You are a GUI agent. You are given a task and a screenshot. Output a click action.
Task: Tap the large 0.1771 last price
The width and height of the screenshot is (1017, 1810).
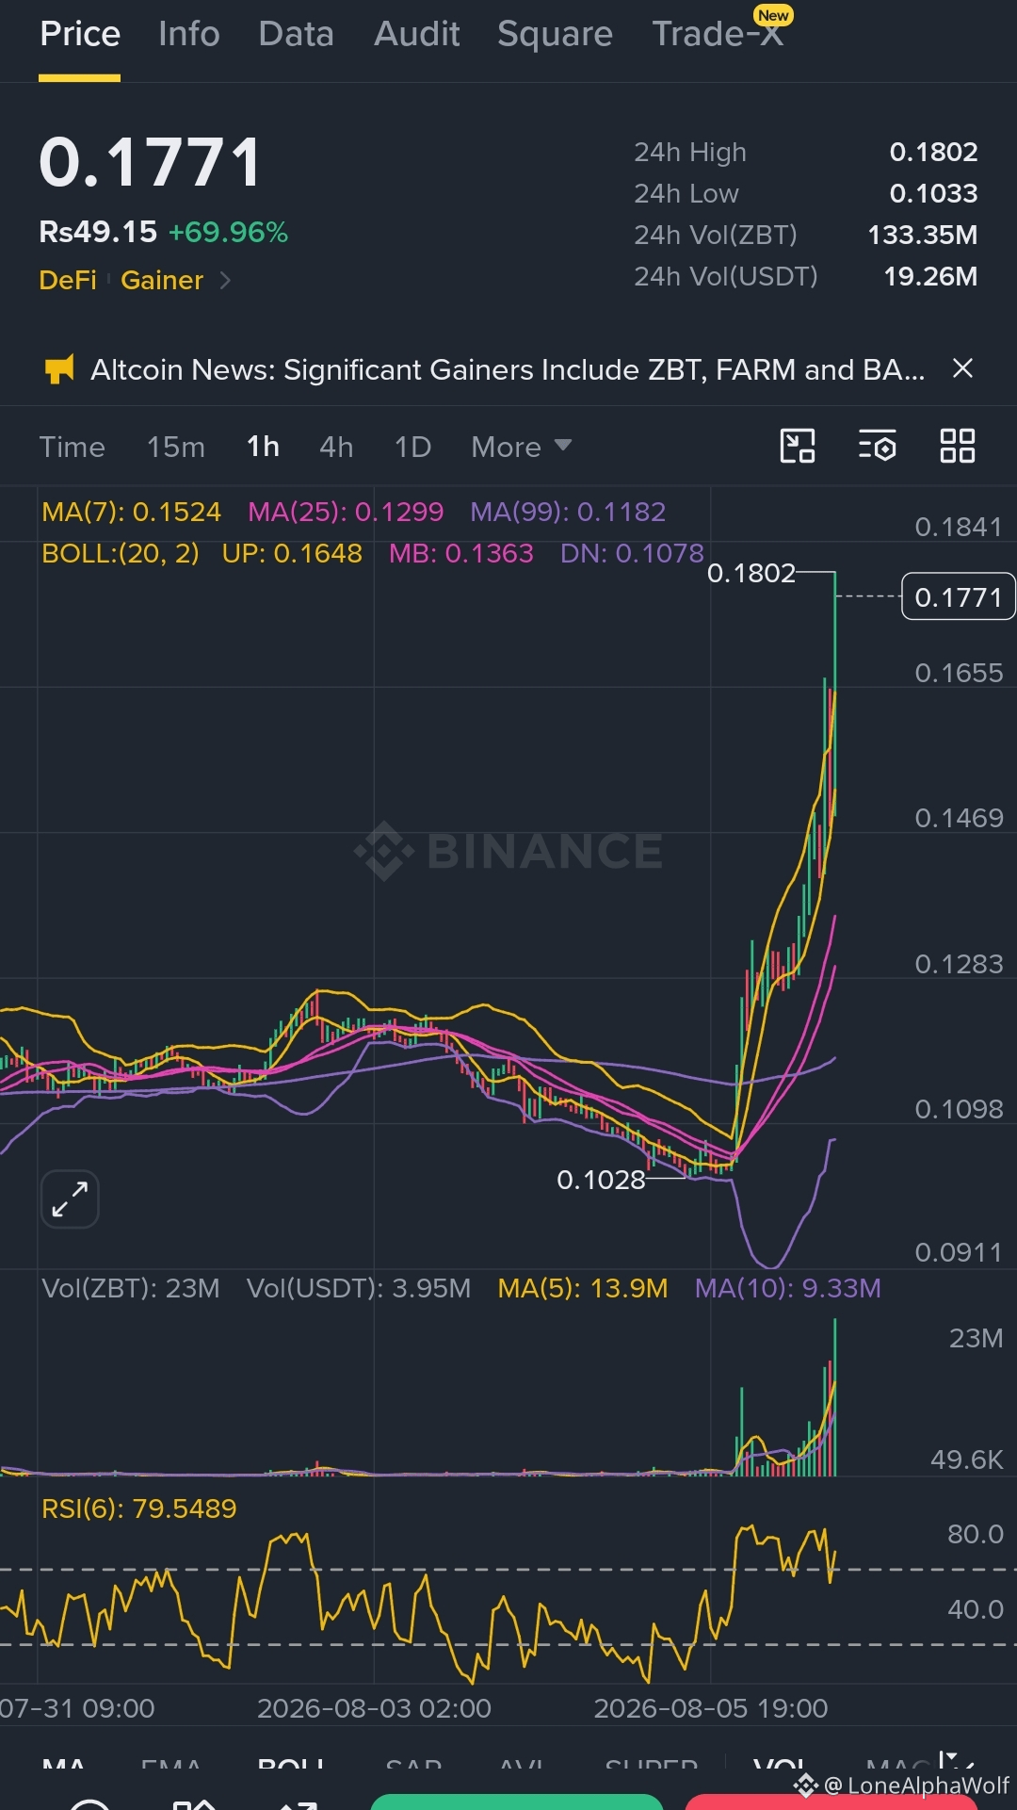click(x=151, y=162)
